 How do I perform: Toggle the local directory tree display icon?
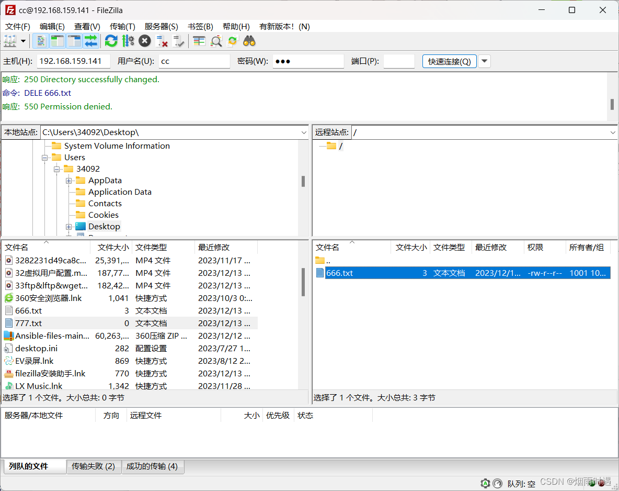tap(57, 41)
